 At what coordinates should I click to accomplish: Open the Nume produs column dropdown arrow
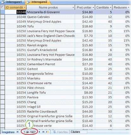(73, 8)
